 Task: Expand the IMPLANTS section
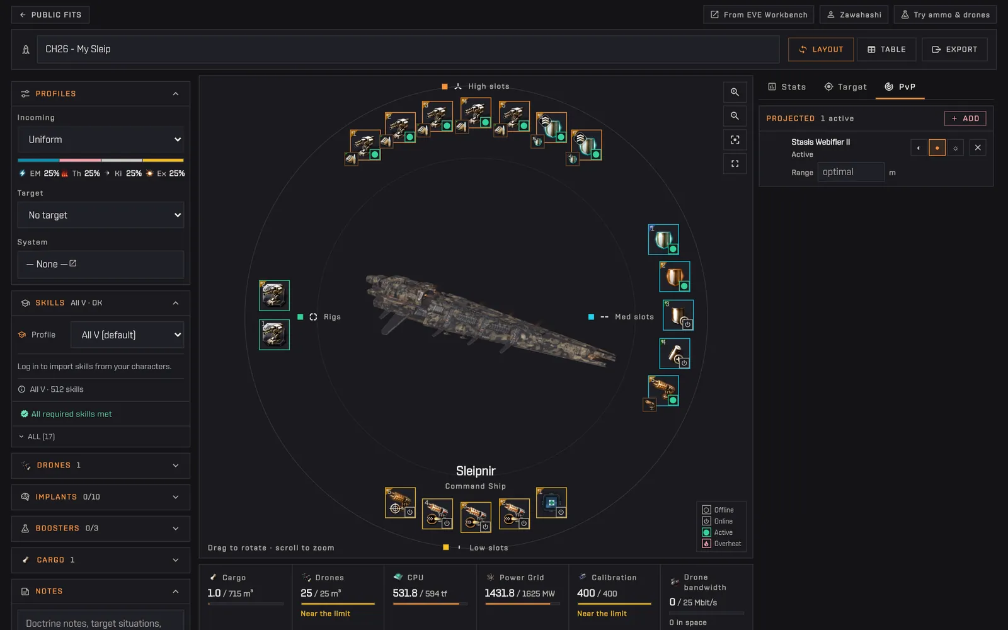[101, 497]
